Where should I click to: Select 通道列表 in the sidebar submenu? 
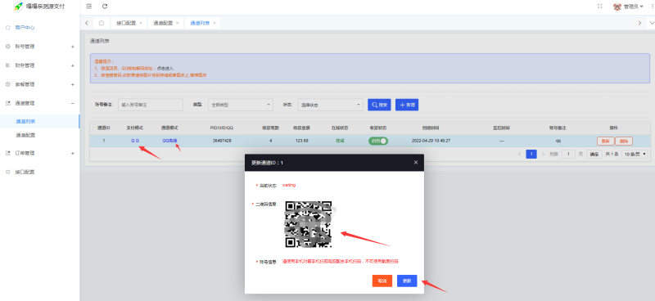click(25, 122)
